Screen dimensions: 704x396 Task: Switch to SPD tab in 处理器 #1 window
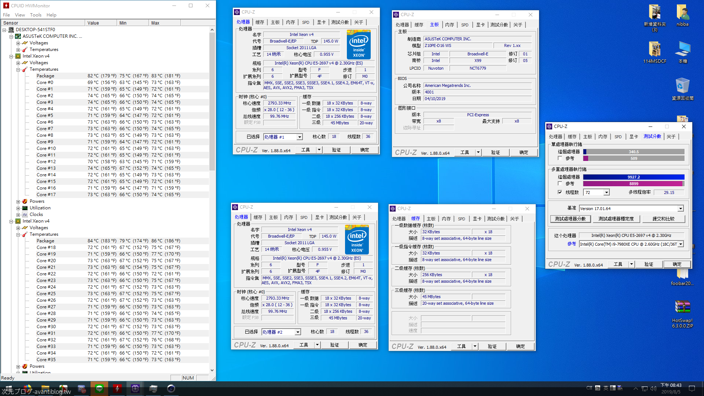pos(305,22)
